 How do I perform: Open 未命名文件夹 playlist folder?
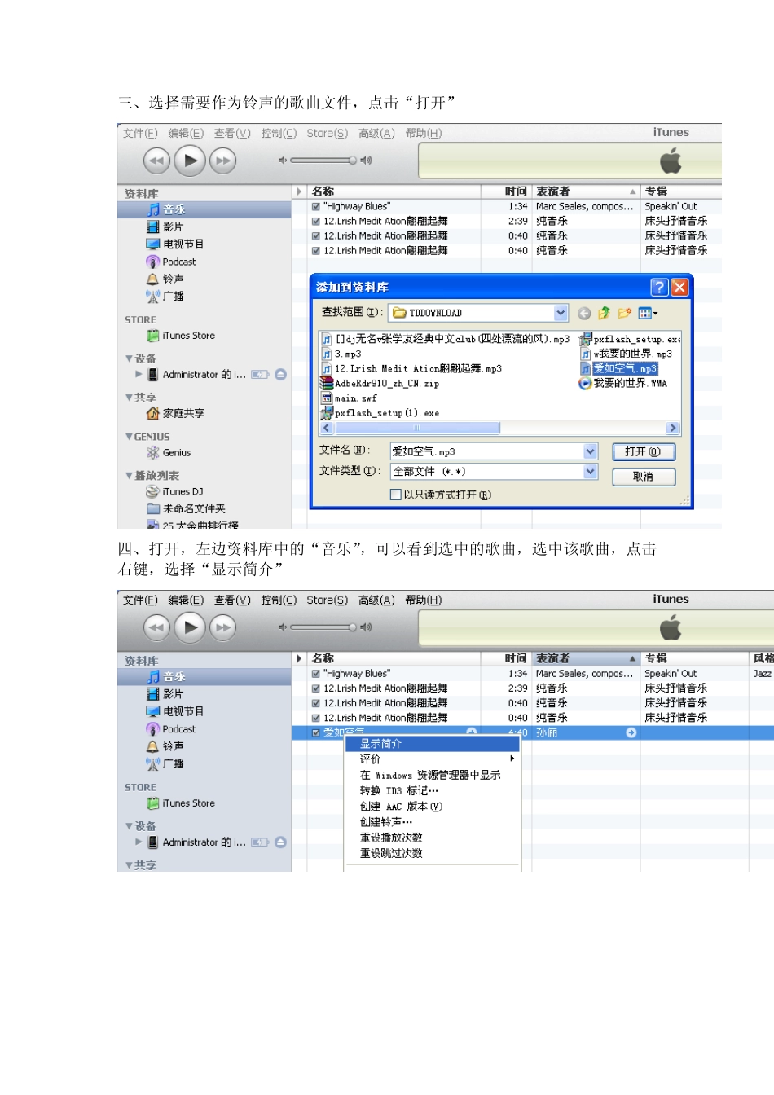click(186, 508)
